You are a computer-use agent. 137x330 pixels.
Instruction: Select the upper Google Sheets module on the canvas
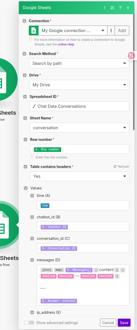5,80
